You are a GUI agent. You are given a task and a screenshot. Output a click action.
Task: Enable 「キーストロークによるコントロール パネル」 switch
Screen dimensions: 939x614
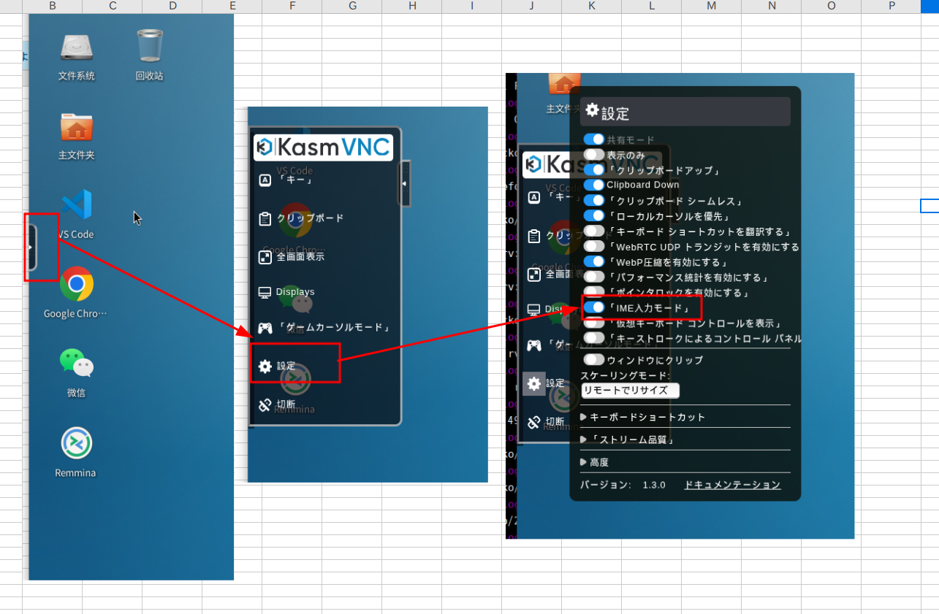click(x=594, y=338)
